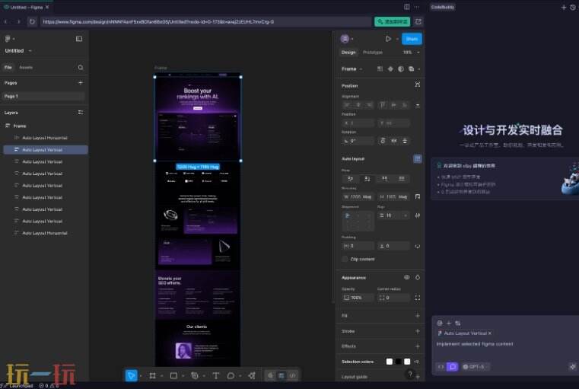Switch to the Prototype tab
This screenshot has height=389, width=579.
click(373, 53)
